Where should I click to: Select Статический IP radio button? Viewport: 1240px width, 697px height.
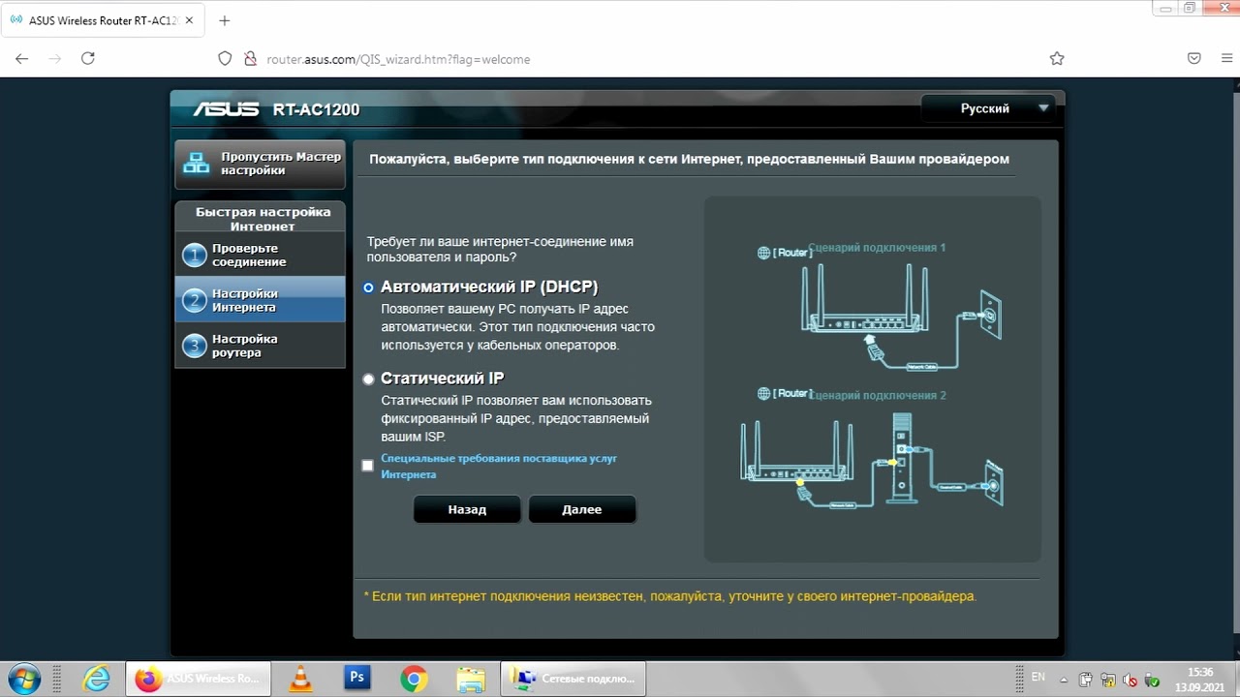tap(368, 379)
